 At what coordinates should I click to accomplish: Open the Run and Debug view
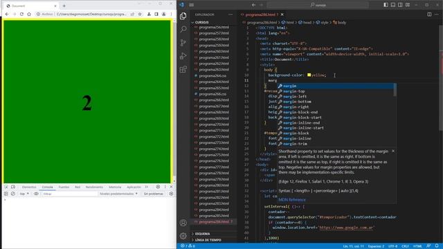(x=183, y=56)
